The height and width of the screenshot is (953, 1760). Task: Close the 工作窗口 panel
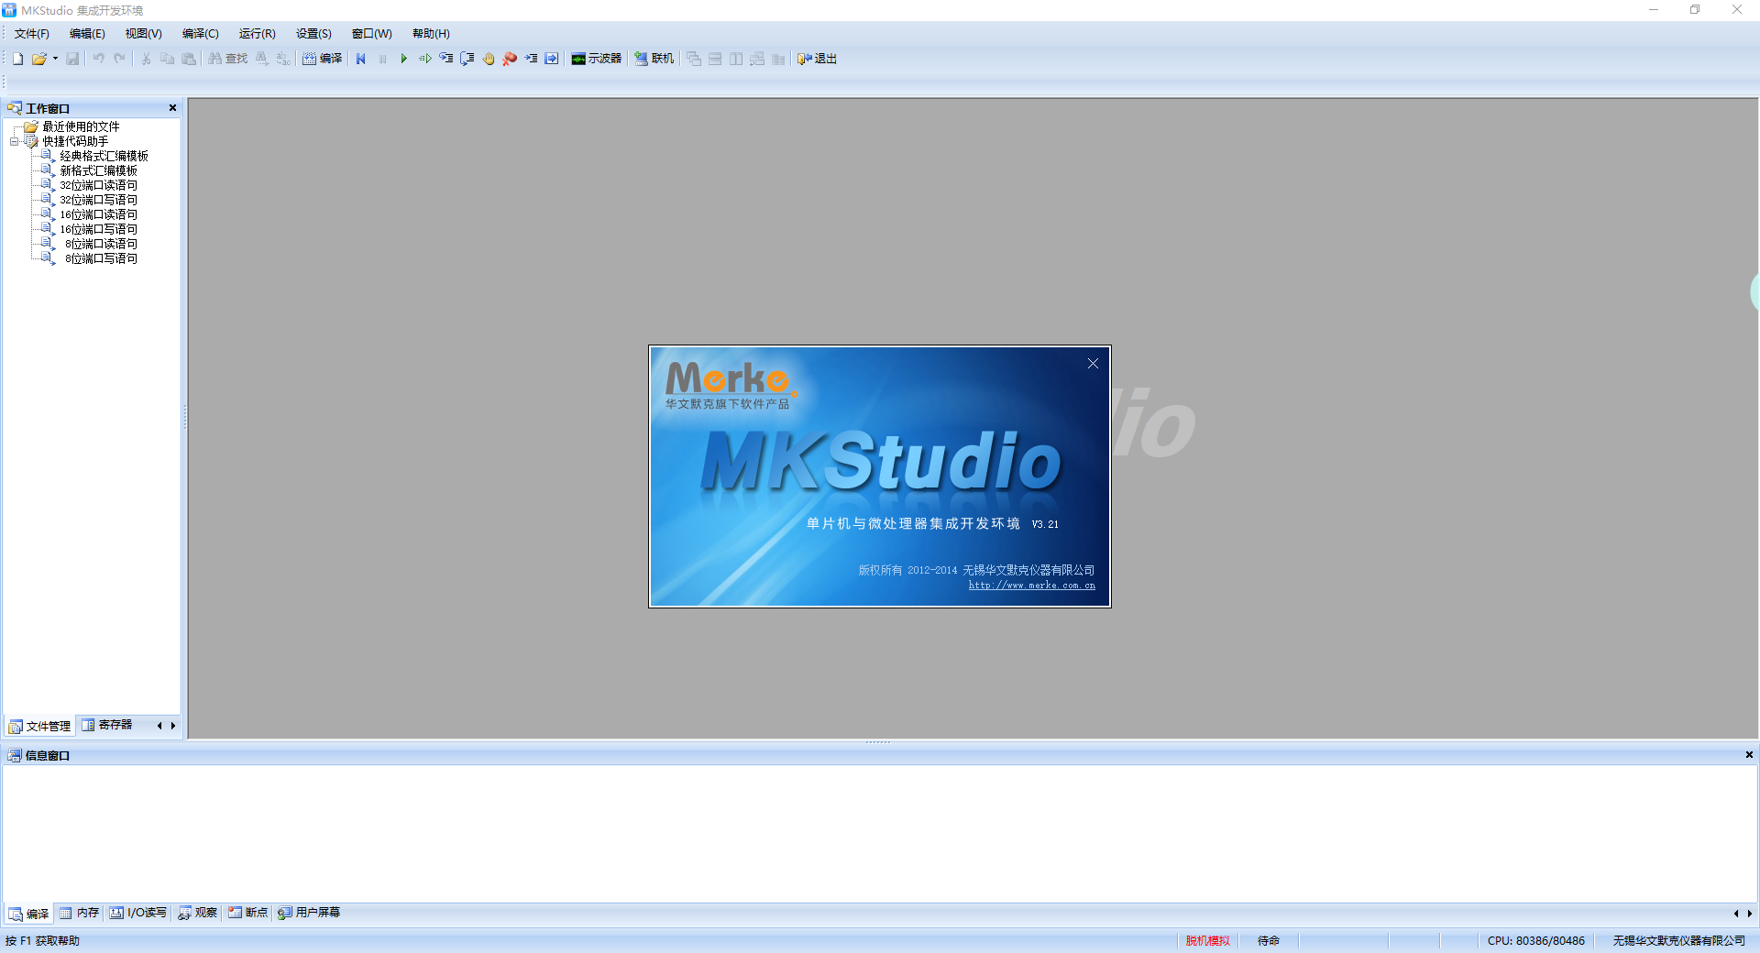coord(172,108)
